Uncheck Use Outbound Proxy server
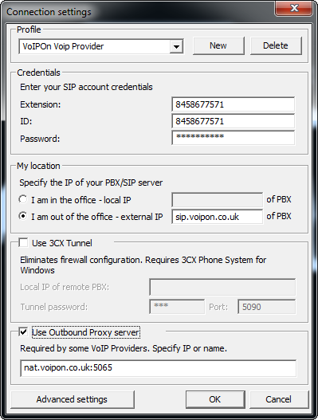The height and width of the screenshot is (420, 318). click(x=23, y=332)
